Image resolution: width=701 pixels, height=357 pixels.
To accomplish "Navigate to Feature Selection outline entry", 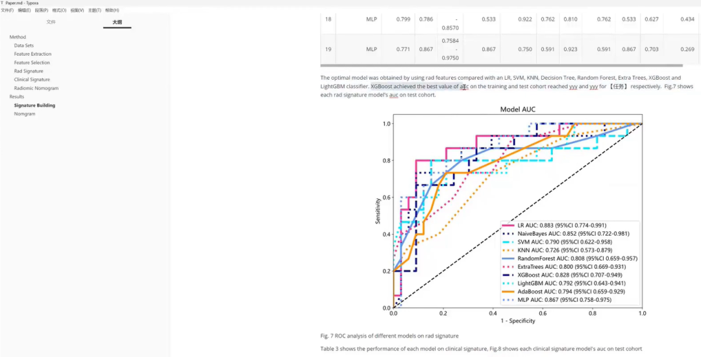I will [32, 62].
